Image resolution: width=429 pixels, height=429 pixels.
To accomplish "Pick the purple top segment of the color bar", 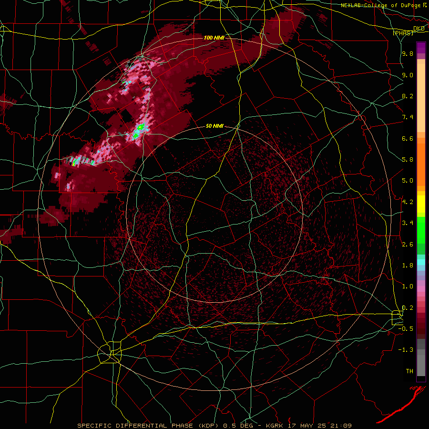I will coord(421,48).
